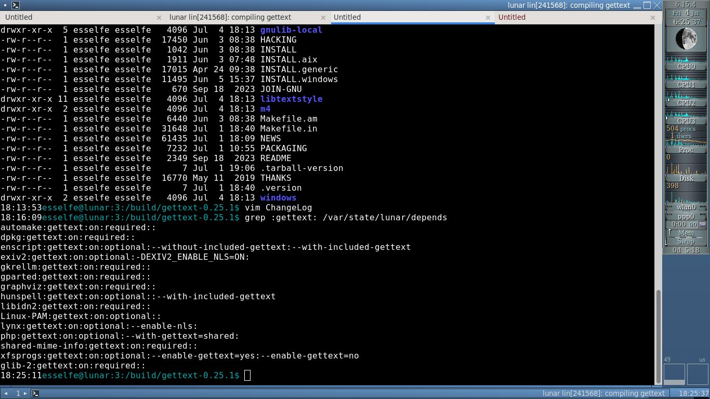Click the 18:25:37 clock in taskbar
This screenshot has height=399, width=710.
tap(694, 393)
